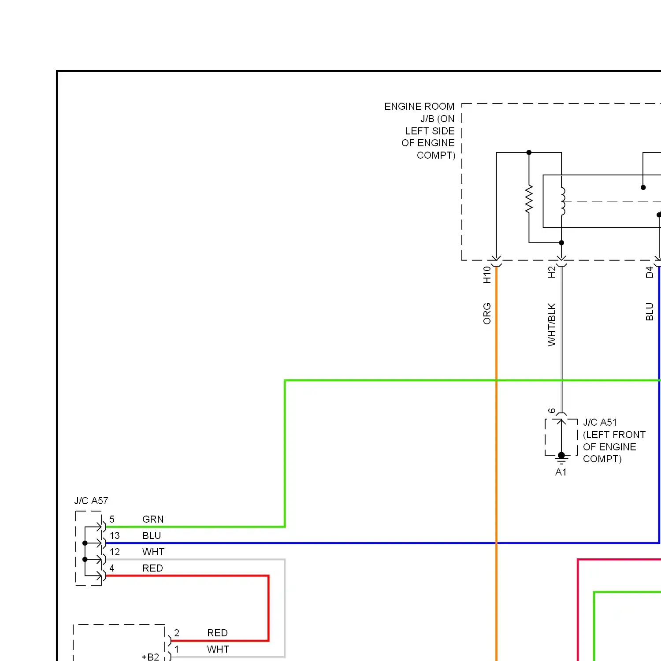661x661 pixels.
Task: Click the horizontal green wire above J/C A51
Action: pos(473,380)
